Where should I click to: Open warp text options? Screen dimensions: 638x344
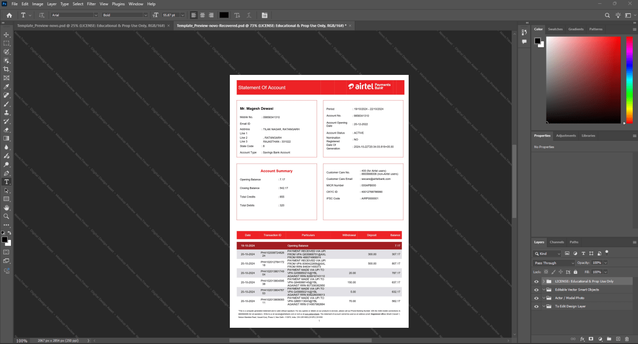(250, 15)
